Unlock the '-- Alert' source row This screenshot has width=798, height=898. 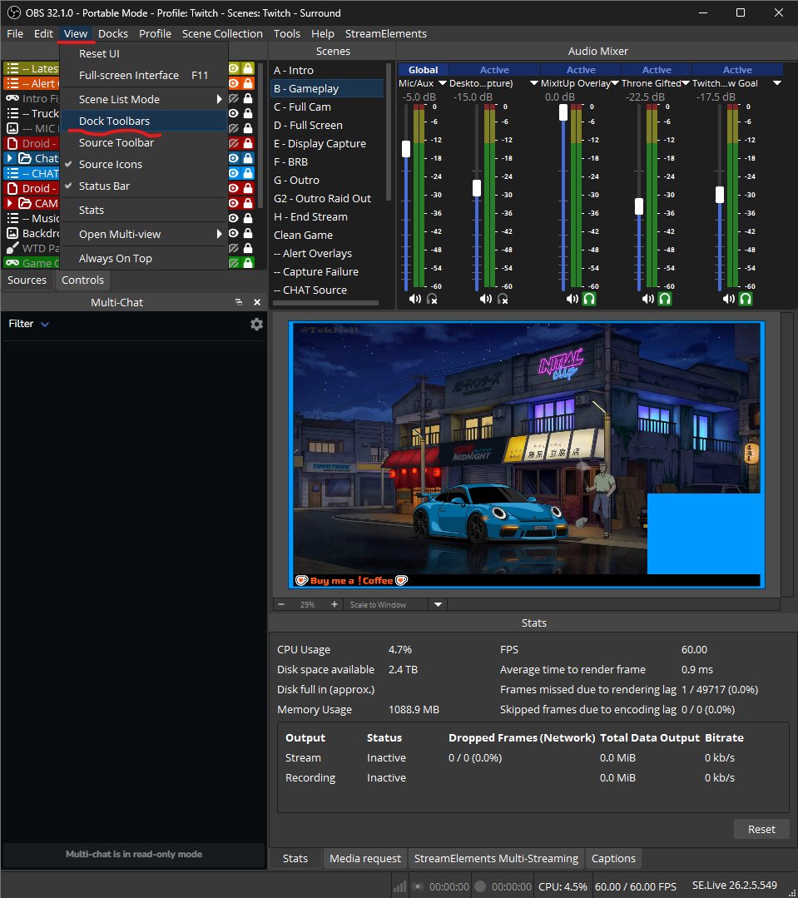click(x=248, y=83)
